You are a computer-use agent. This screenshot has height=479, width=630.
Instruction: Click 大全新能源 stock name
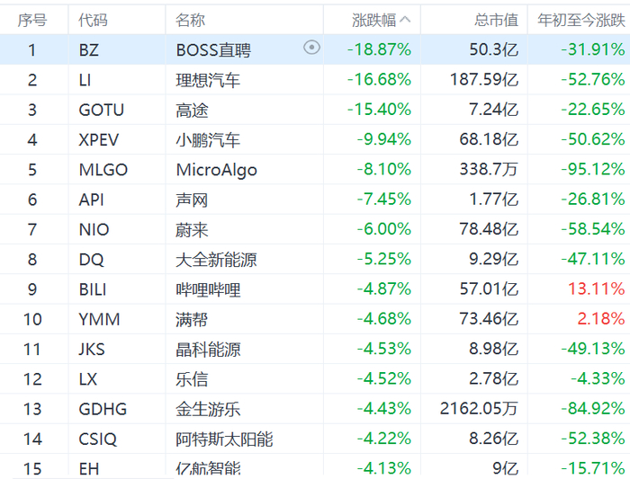click(x=216, y=260)
